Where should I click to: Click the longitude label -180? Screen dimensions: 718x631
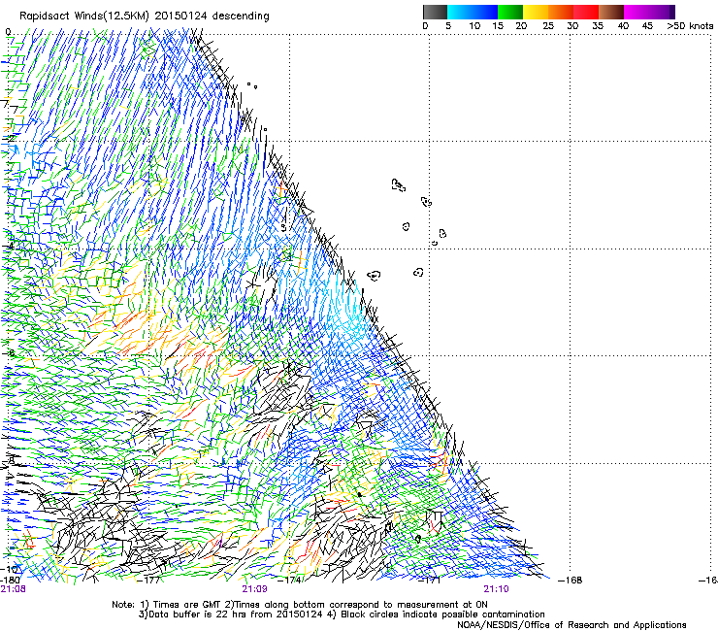[11, 581]
